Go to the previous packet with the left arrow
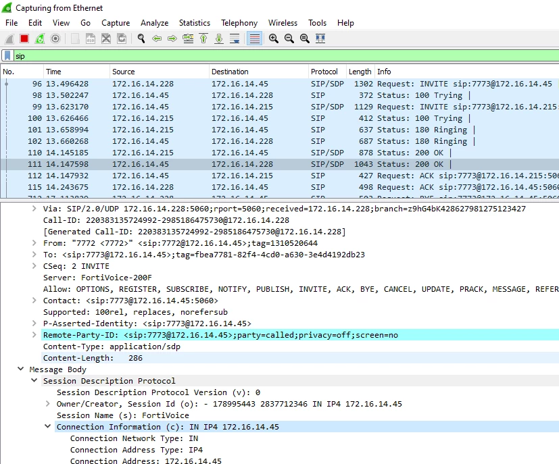Screen dimensions: 559x464 click(x=157, y=38)
